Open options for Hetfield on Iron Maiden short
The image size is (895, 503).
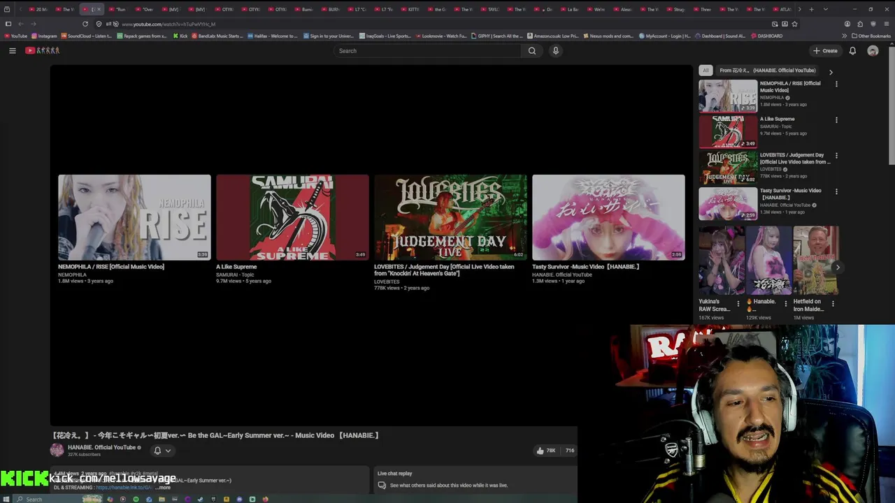tap(833, 304)
